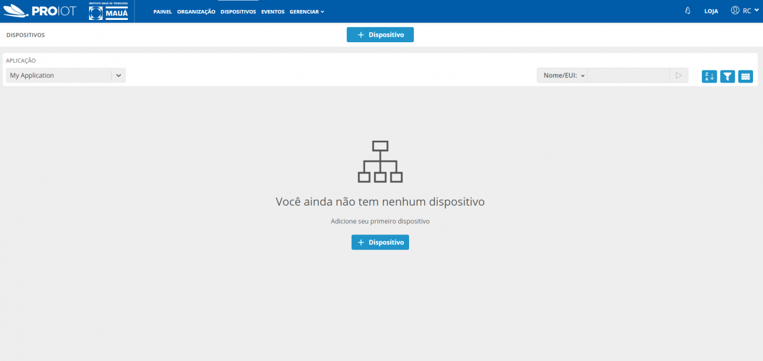Click the device hierarchy placeholder icon
763x361 pixels.
tap(380, 162)
